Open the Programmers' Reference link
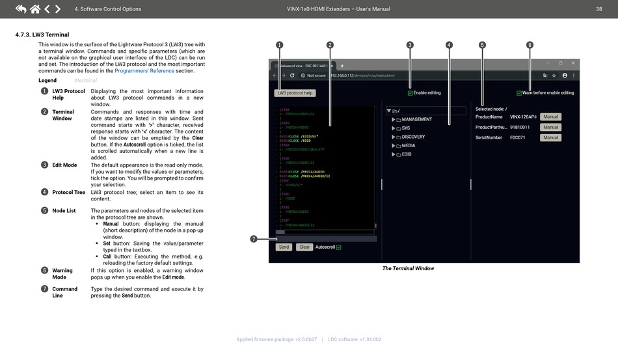Screen dimensions: 618x347 coord(144,70)
